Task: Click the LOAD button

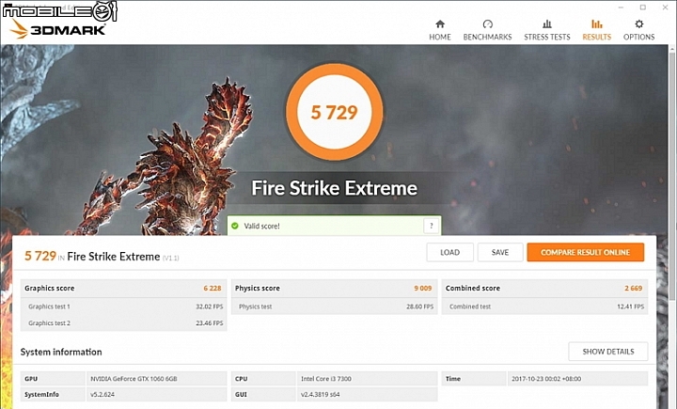Action: pos(449,252)
